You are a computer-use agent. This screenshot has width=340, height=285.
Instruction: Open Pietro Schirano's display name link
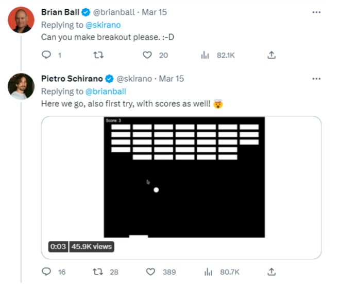click(x=71, y=79)
